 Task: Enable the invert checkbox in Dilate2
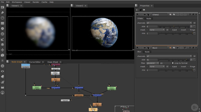coord(179,30)
